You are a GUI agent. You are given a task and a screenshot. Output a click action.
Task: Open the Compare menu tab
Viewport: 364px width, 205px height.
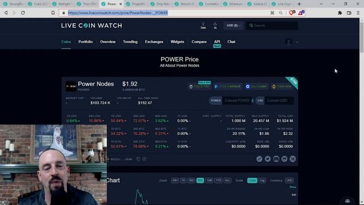[199, 42]
